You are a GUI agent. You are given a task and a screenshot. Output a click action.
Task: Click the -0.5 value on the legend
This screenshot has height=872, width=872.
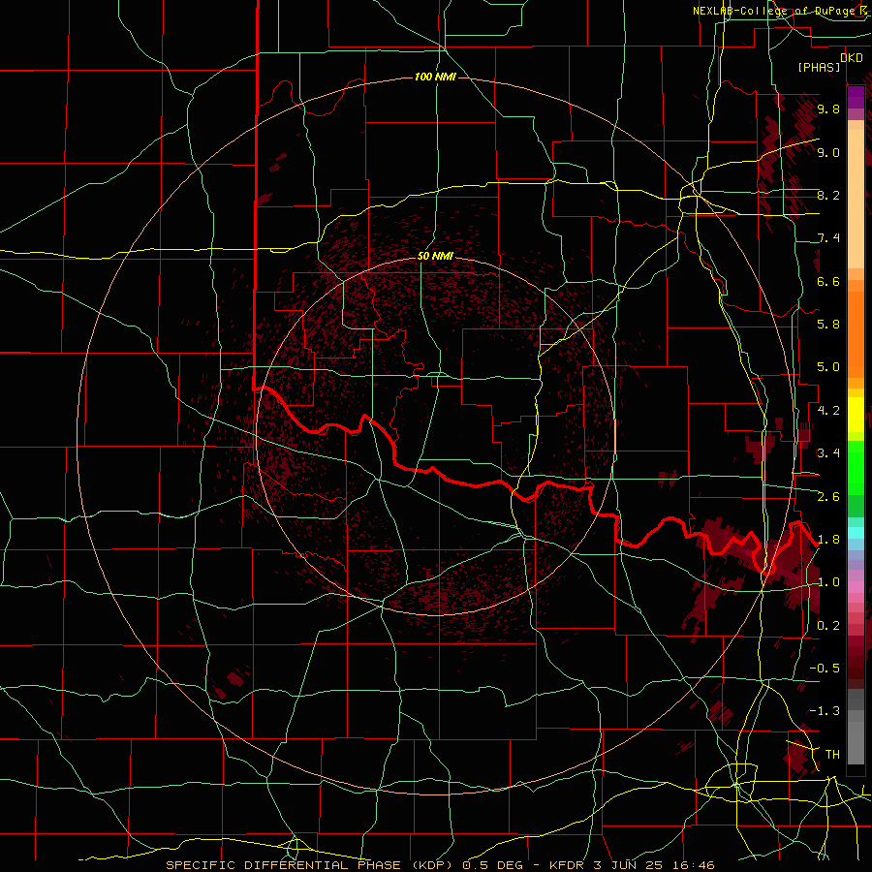(825, 669)
